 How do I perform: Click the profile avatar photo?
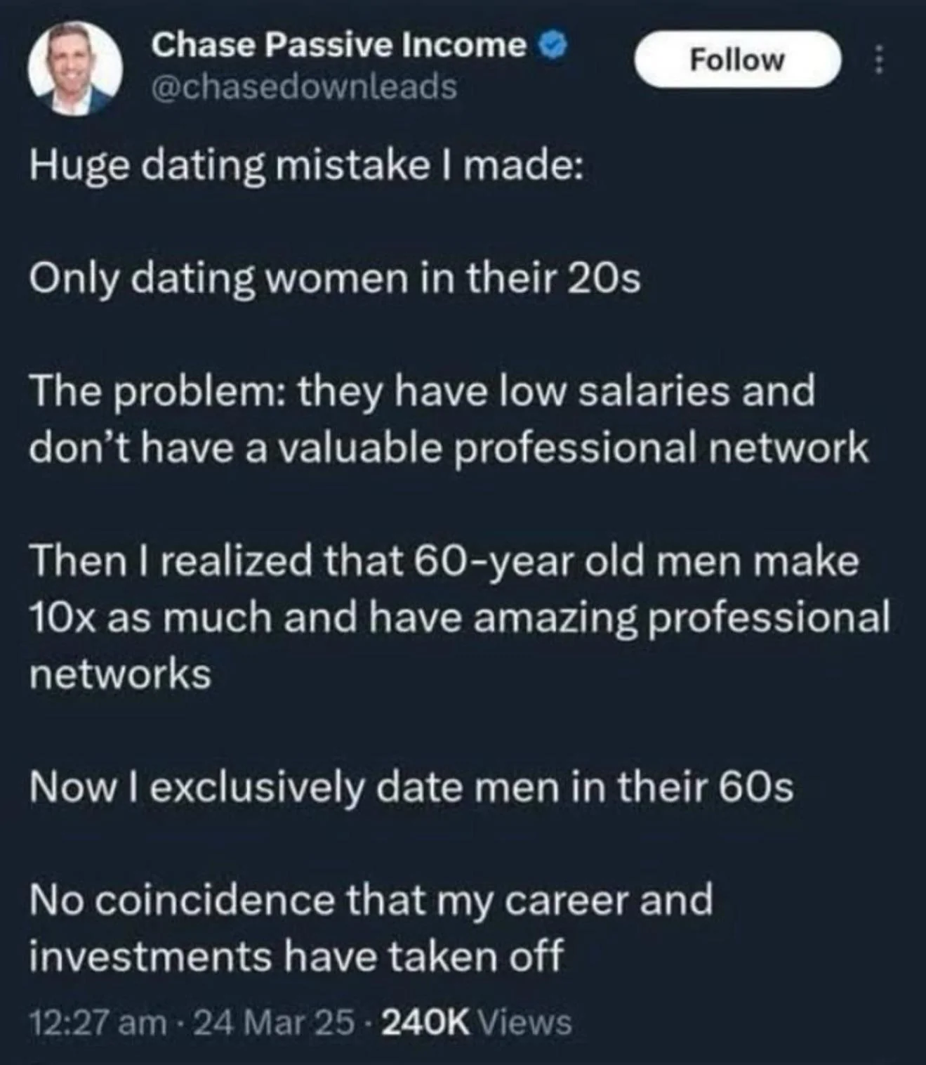76,67
